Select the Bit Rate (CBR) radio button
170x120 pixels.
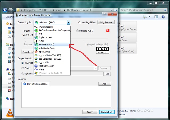[x=77, y=31]
